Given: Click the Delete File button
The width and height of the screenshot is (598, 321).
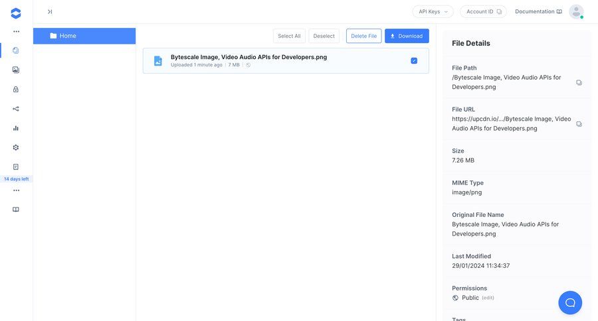Looking at the screenshot, I should 363,36.
